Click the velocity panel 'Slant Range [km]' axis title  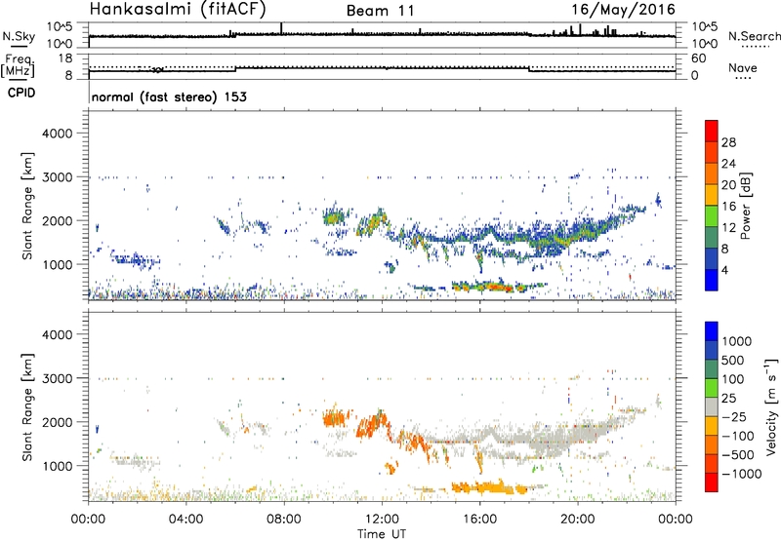27,407
